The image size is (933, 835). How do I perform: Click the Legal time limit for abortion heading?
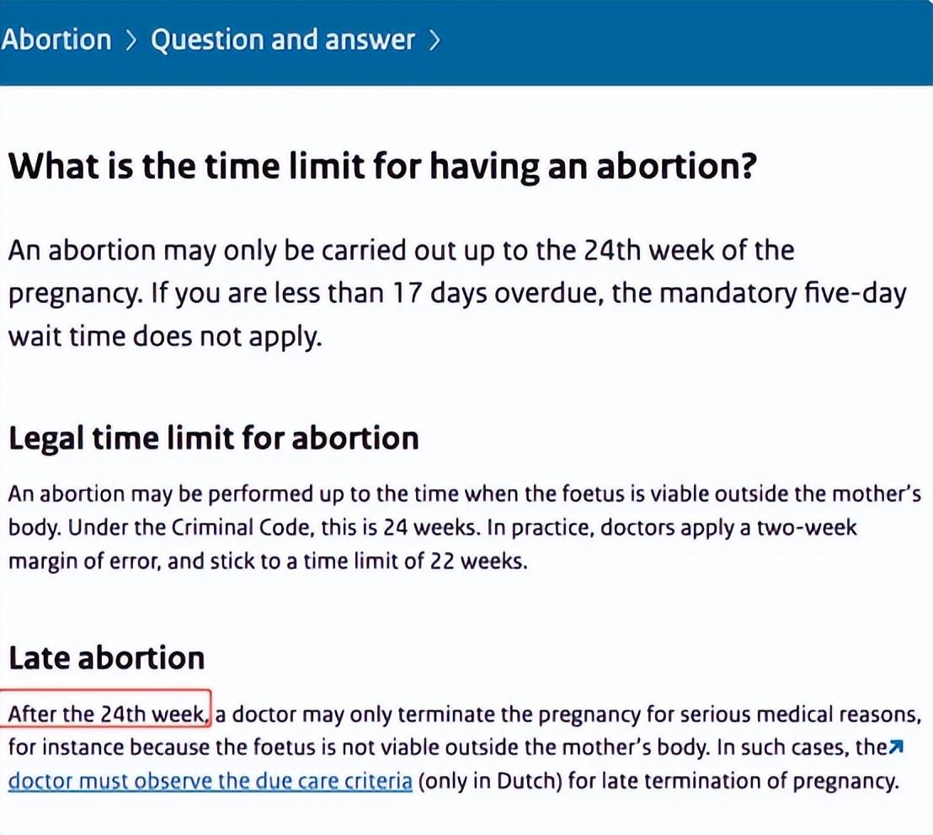tap(213, 438)
